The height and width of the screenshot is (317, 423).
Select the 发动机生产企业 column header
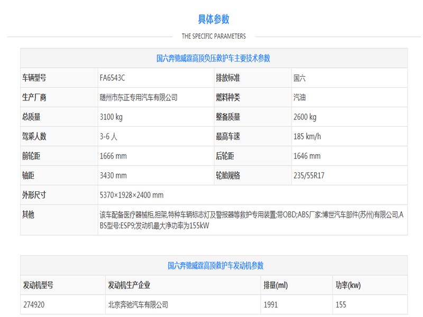click(x=129, y=285)
